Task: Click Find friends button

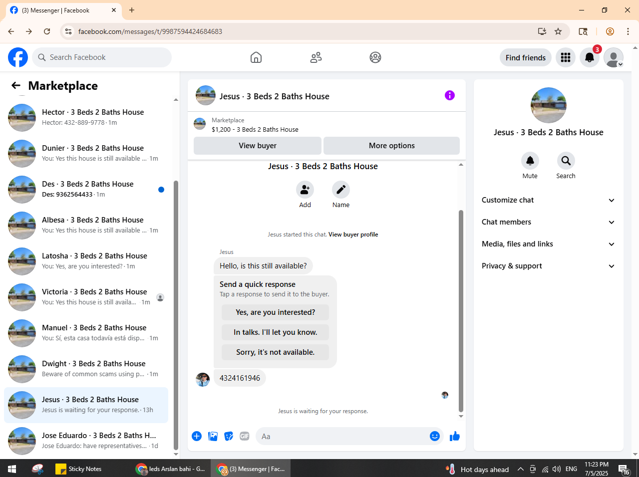Action: (526, 57)
